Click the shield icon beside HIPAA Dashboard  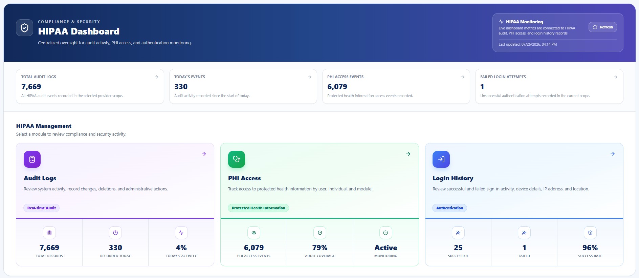[24, 28]
